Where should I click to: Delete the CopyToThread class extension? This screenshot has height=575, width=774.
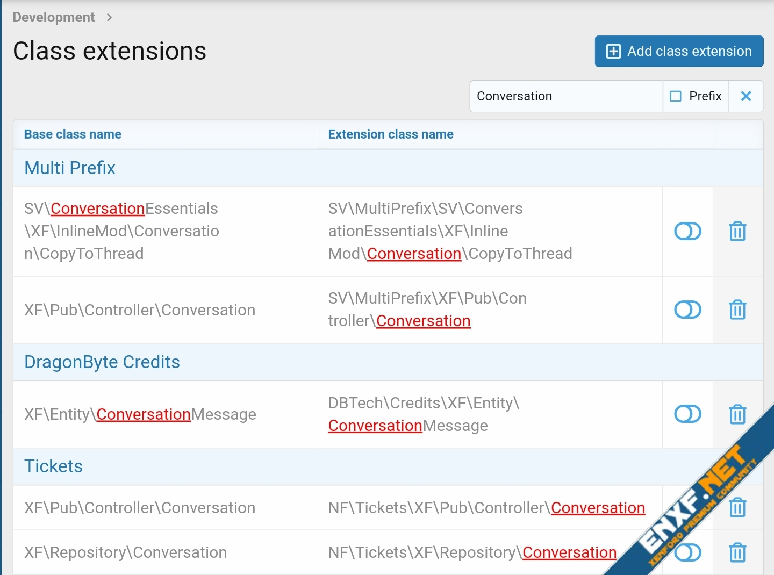(x=737, y=232)
